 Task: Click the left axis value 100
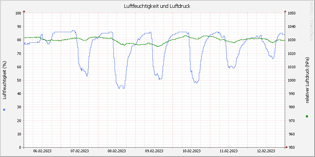click(x=18, y=13)
